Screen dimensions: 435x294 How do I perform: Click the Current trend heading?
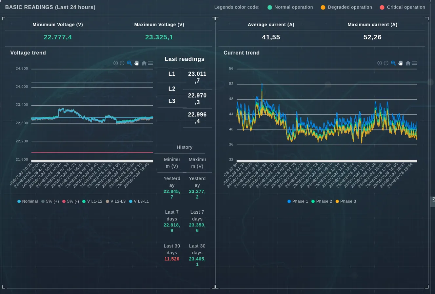(241, 53)
